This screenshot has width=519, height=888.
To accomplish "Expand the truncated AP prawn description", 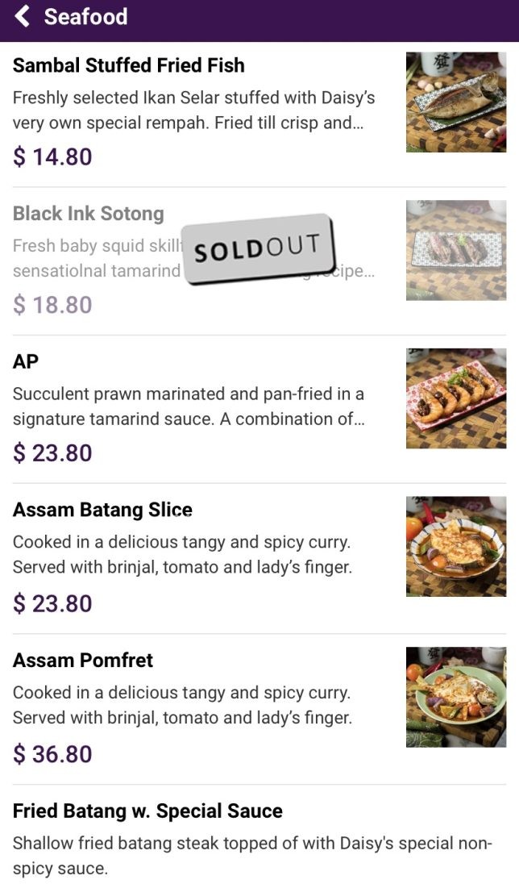I will [189, 406].
